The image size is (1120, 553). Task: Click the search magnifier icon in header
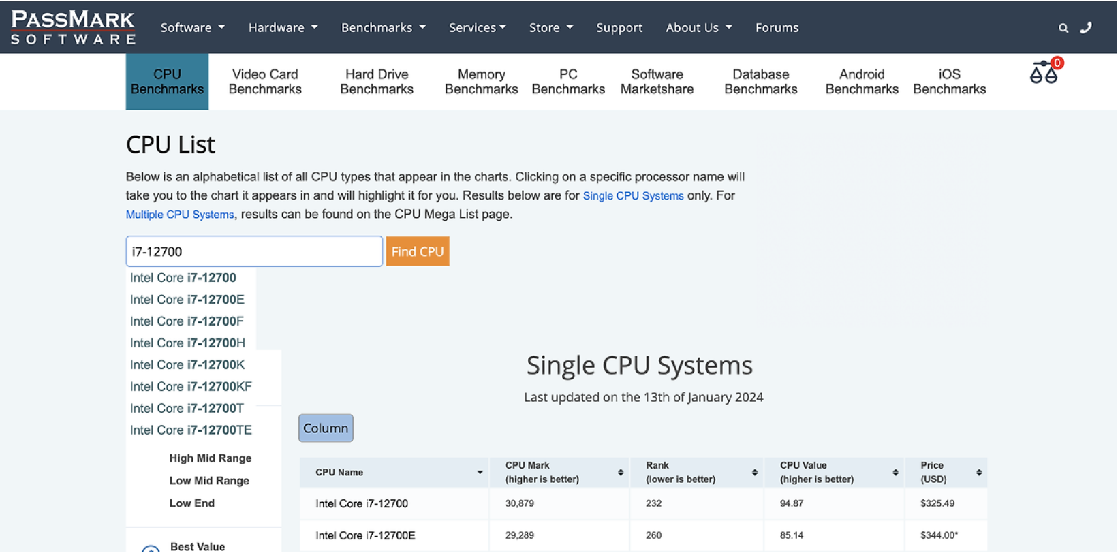coord(1065,28)
